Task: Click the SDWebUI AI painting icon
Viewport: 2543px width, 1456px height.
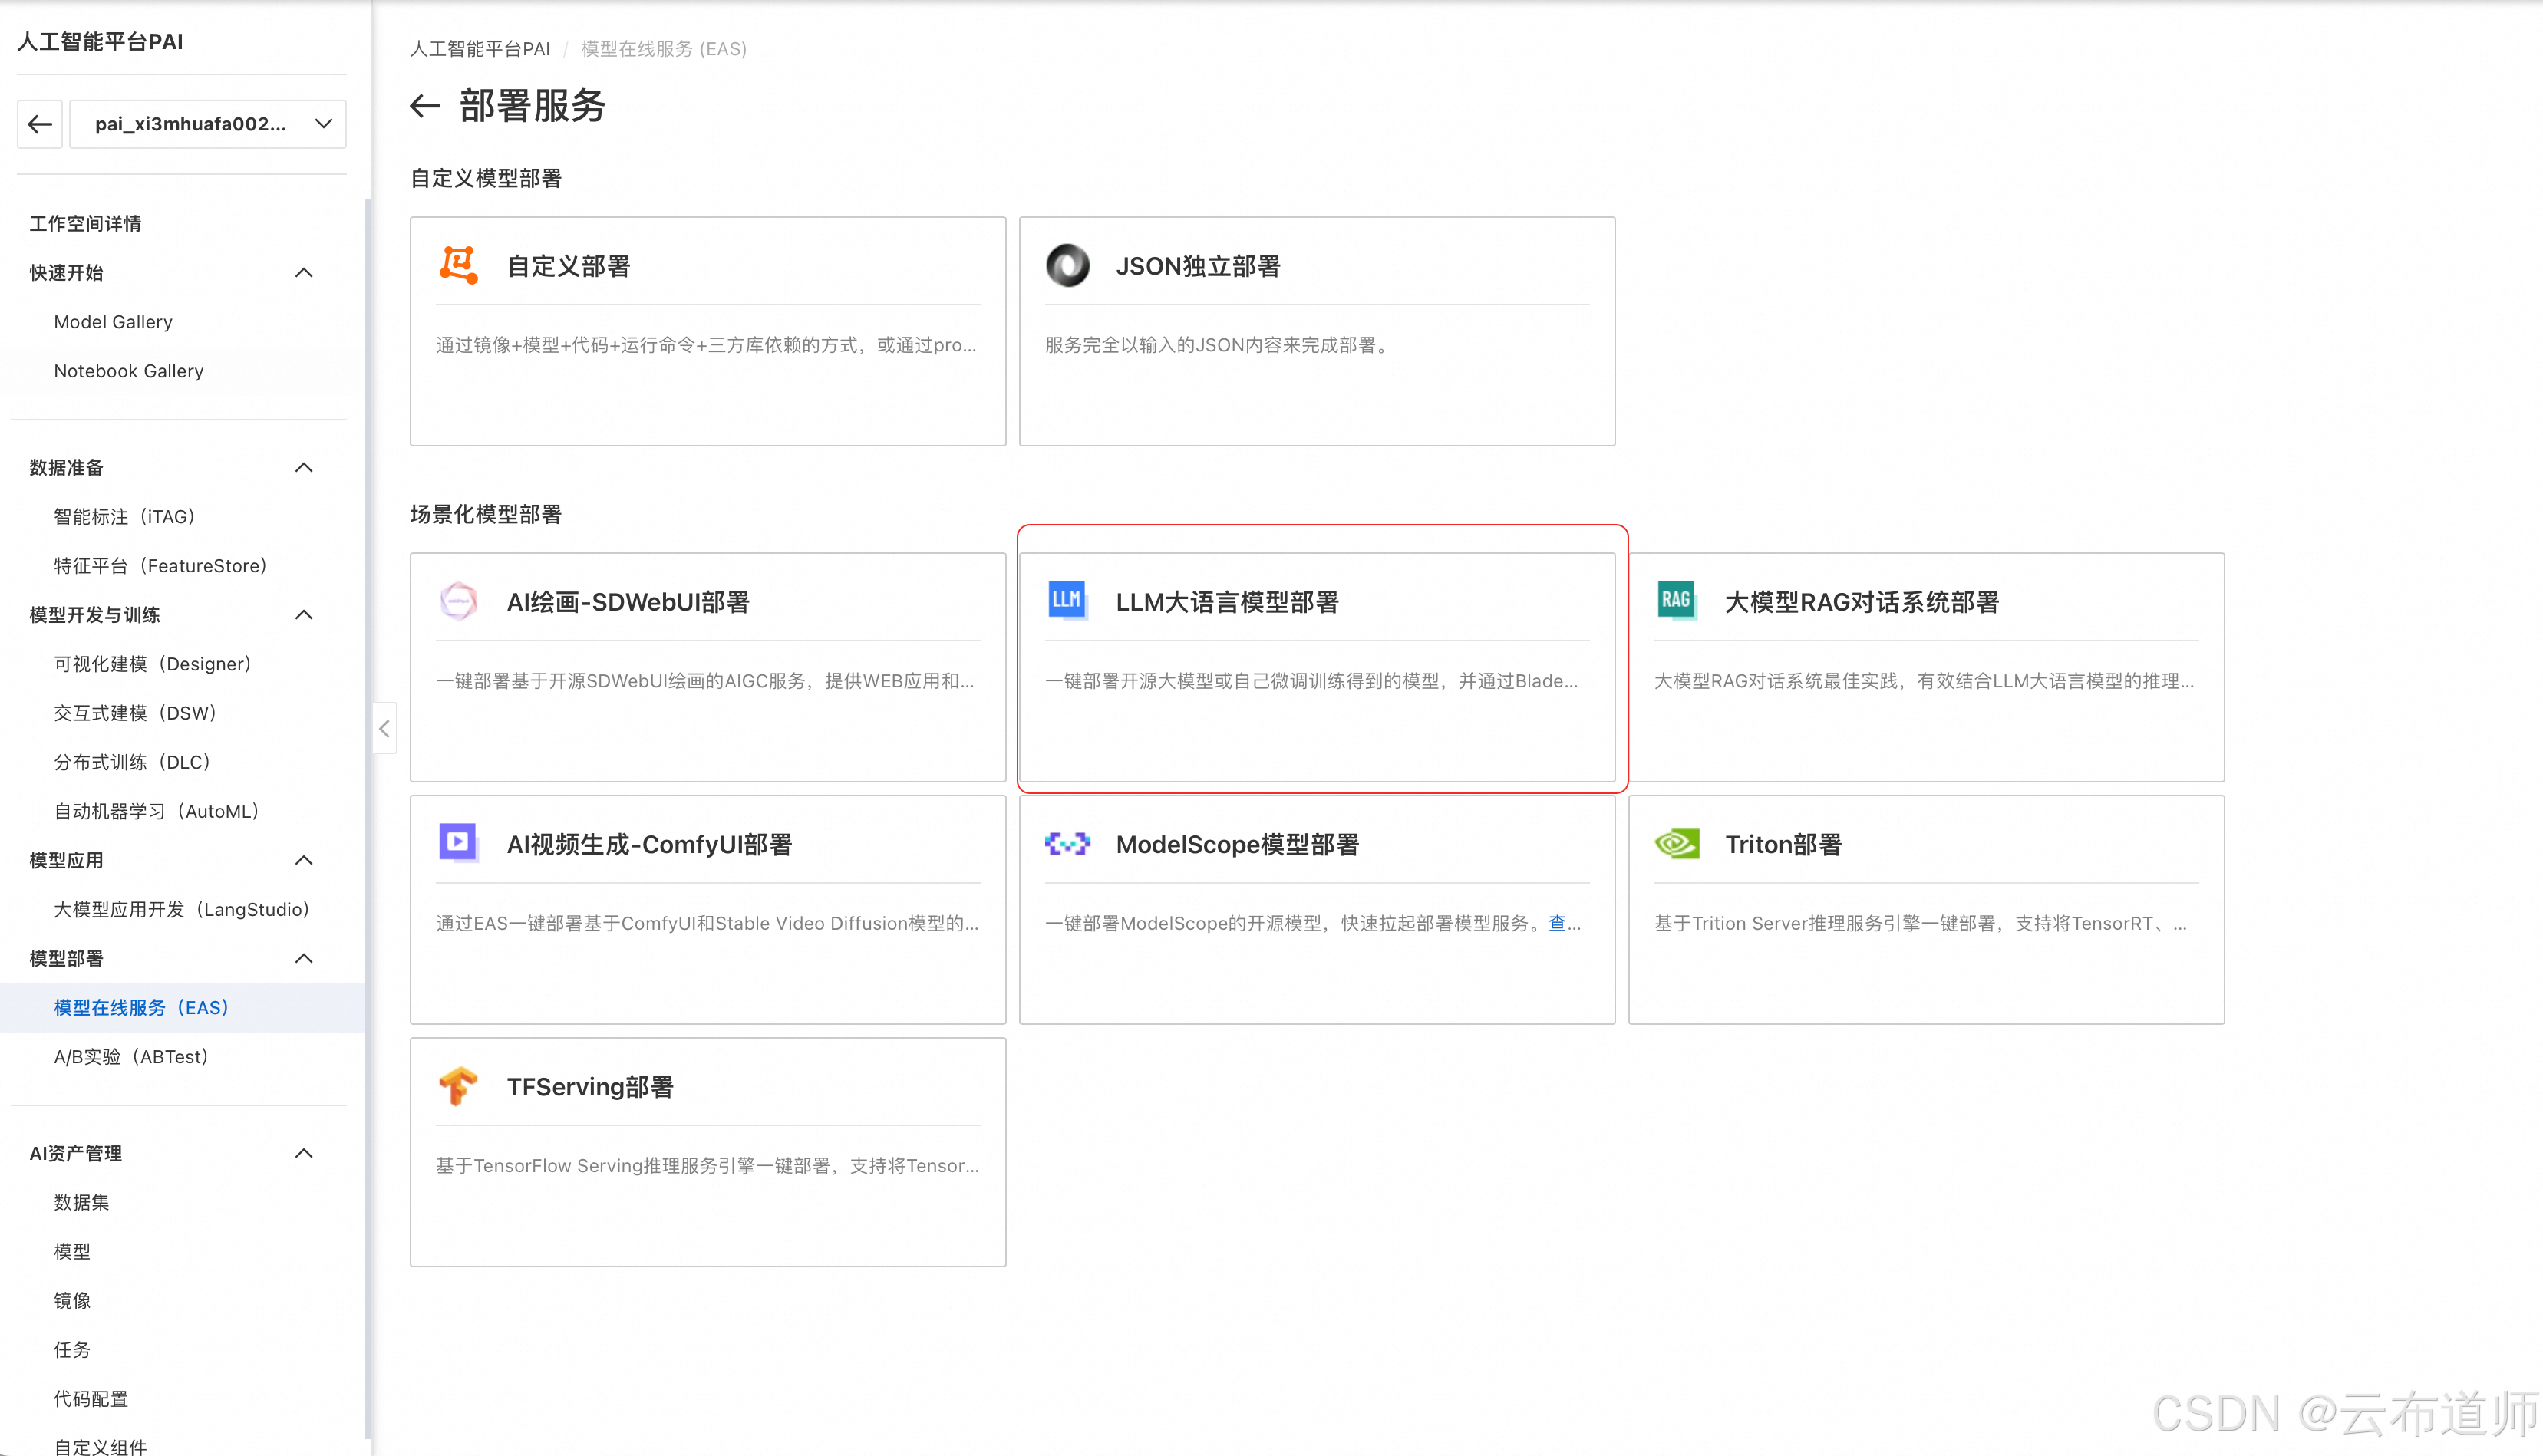Action: click(459, 601)
